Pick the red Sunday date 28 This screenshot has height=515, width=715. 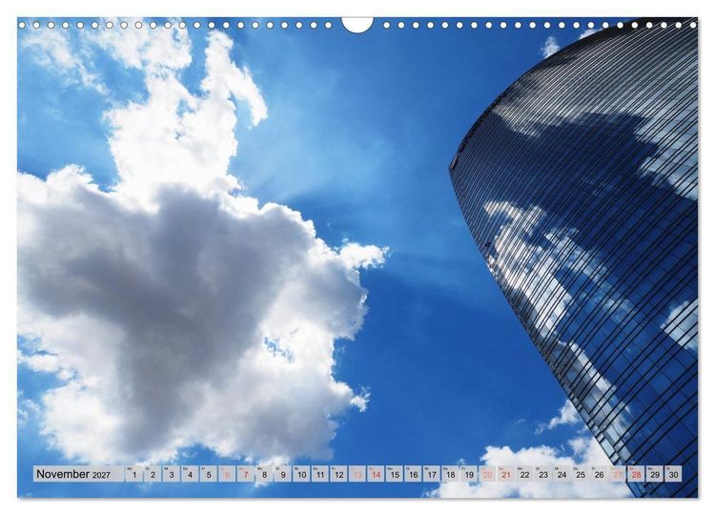click(x=637, y=474)
